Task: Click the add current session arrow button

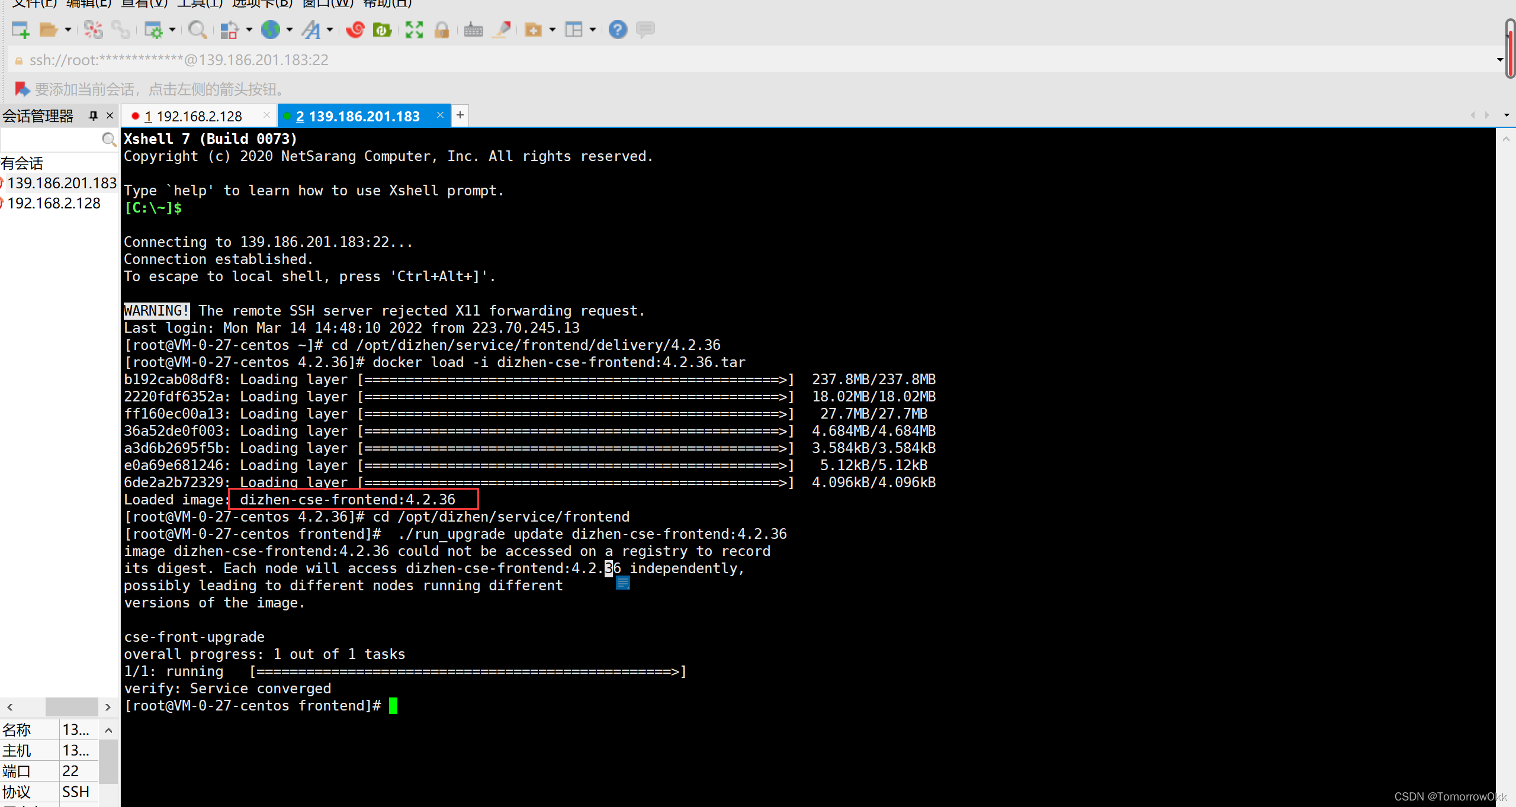Action: click(x=22, y=89)
